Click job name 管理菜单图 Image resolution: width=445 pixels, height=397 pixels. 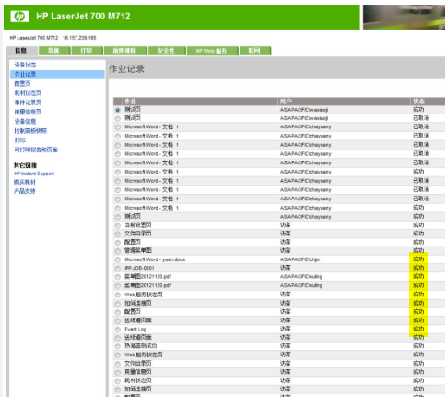(x=138, y=250)
